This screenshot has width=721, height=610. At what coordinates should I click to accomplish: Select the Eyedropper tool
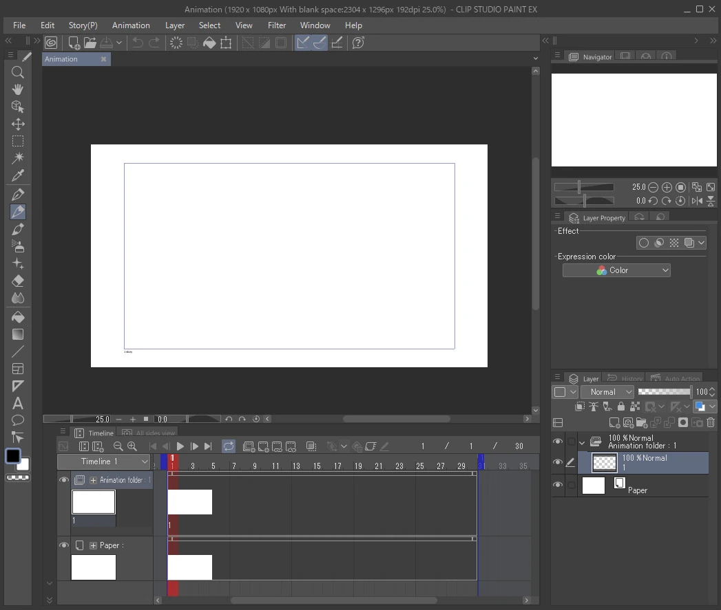pos(18,176)
